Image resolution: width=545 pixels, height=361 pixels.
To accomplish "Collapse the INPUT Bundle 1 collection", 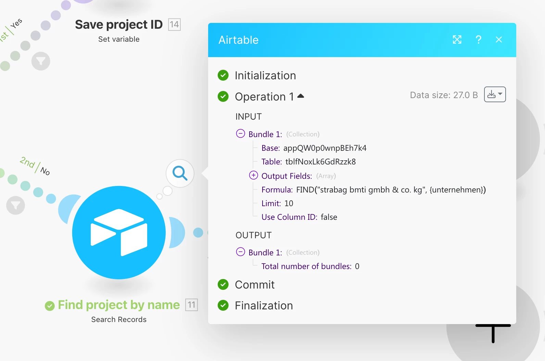I will tap(241, 134).
